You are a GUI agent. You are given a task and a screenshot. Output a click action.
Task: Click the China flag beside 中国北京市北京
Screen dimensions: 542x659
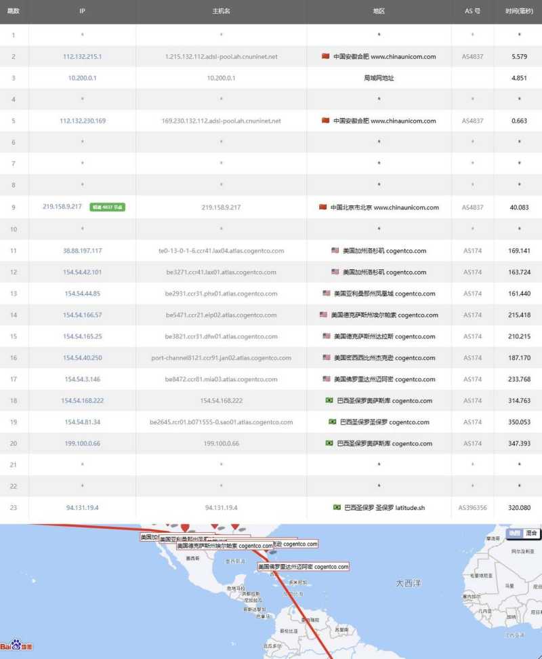[322, 207]
